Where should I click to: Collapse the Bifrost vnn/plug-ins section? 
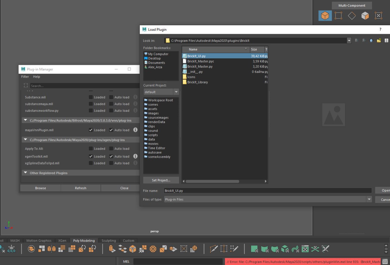click(x=25, y=121)
